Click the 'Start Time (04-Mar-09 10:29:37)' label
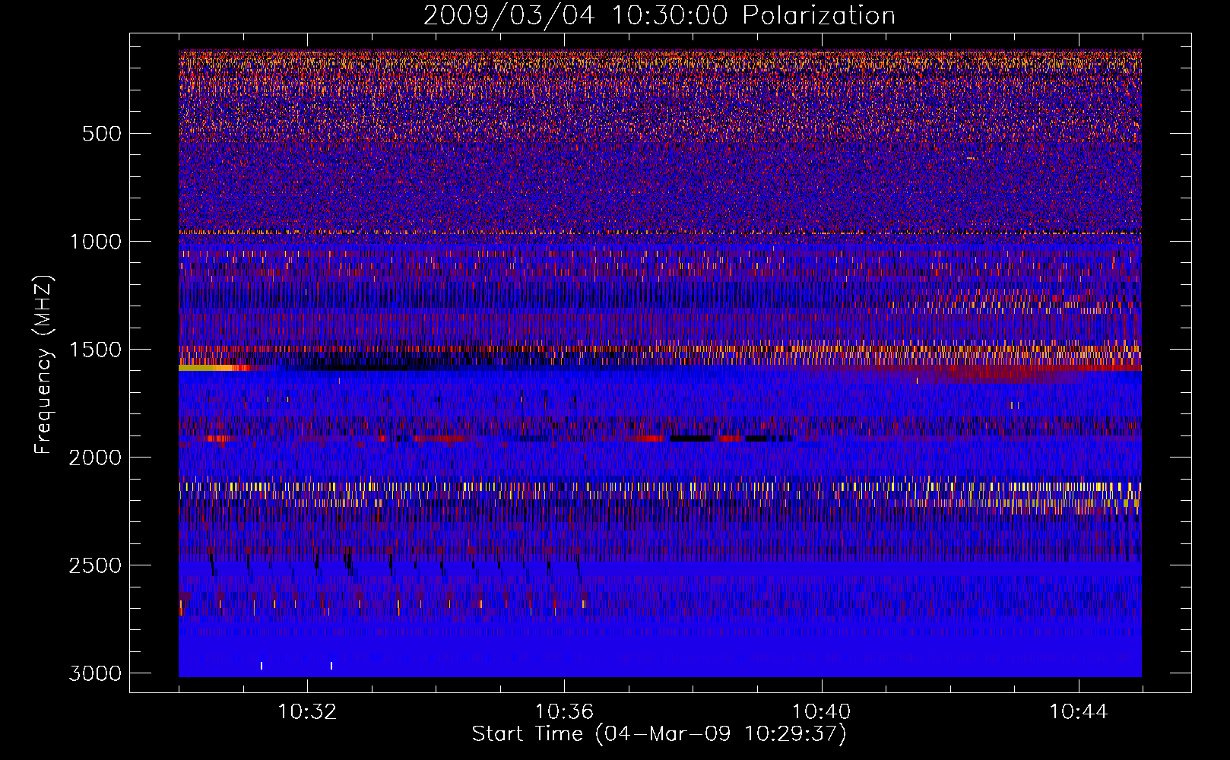Screen dimensions: 1230x760 coord(658,734)
